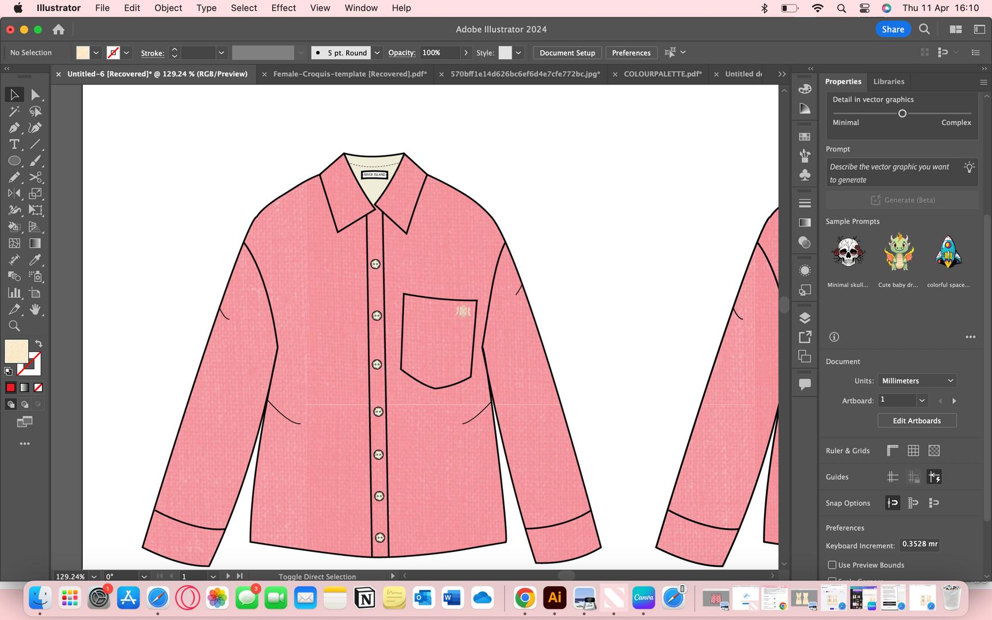The width and height of the screenshot is (992, 620).
Task: Open the 5 pt. Round brush dropdown
Action: (377, 53)
